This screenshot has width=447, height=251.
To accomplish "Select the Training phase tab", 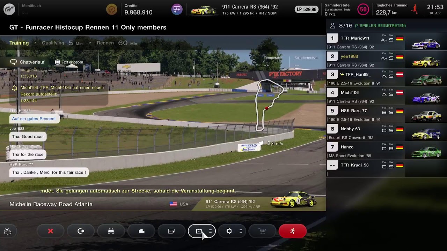I will click(x=19, y=43).
